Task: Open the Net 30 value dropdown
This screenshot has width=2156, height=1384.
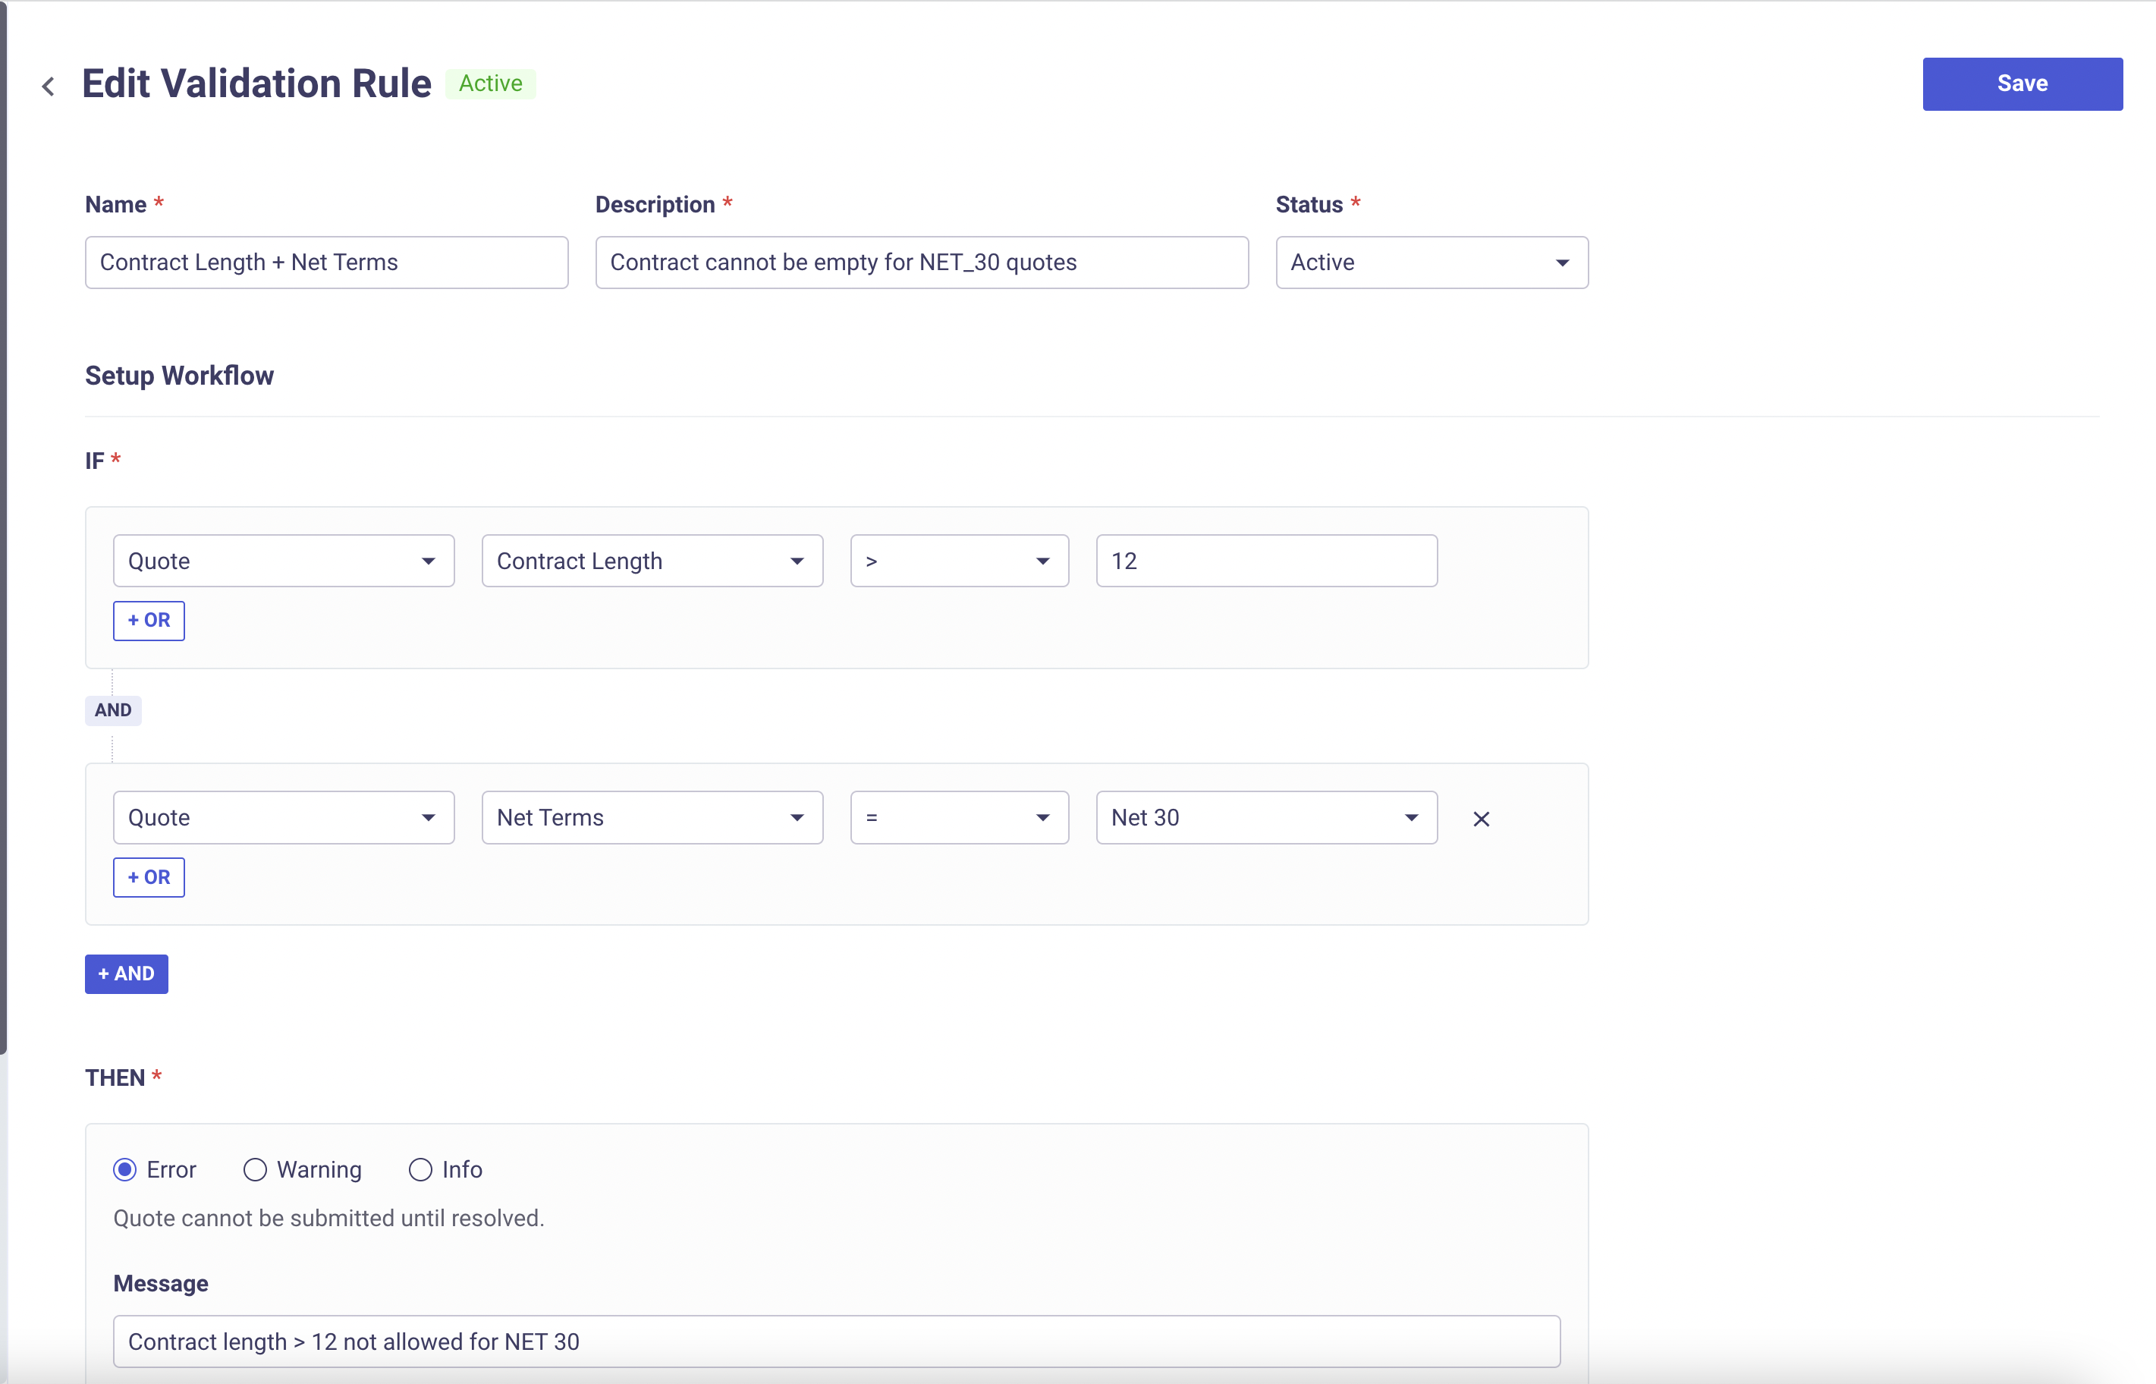Action: [x=1265, y=817]
